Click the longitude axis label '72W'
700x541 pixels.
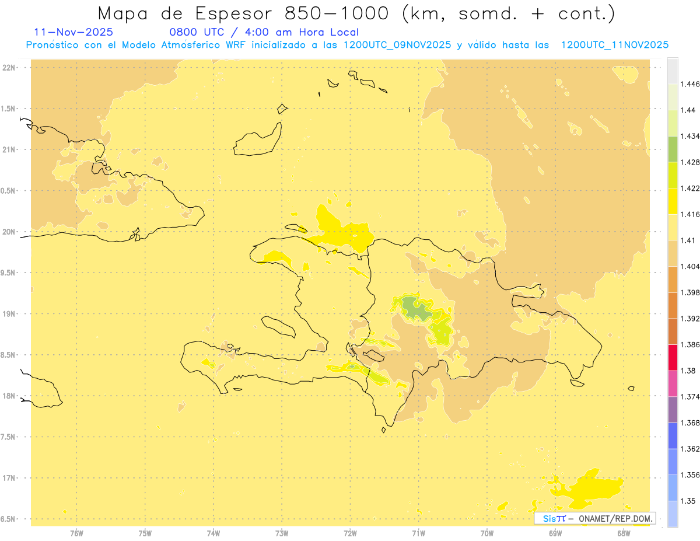350,533
